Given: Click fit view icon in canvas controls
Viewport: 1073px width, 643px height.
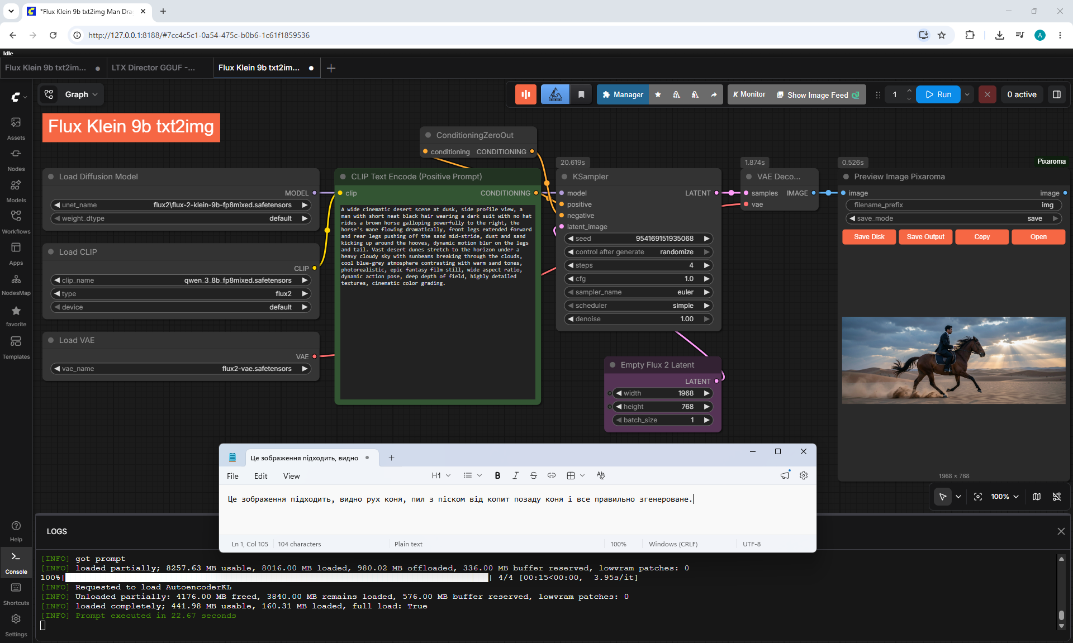Looking at the screenshot, I should click(x=977, y=497).
